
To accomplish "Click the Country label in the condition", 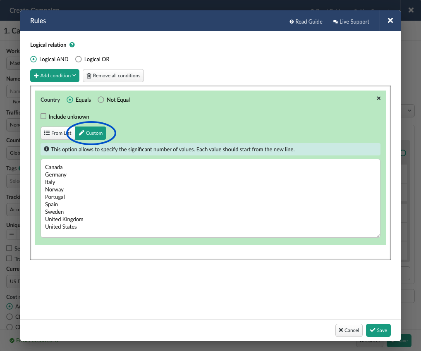I will (x=50, y=100).
